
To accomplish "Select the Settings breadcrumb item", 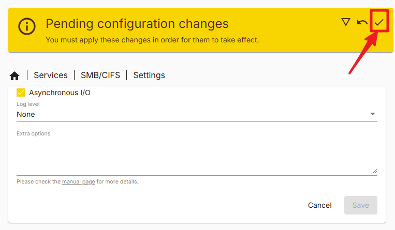I will (149, 75).
